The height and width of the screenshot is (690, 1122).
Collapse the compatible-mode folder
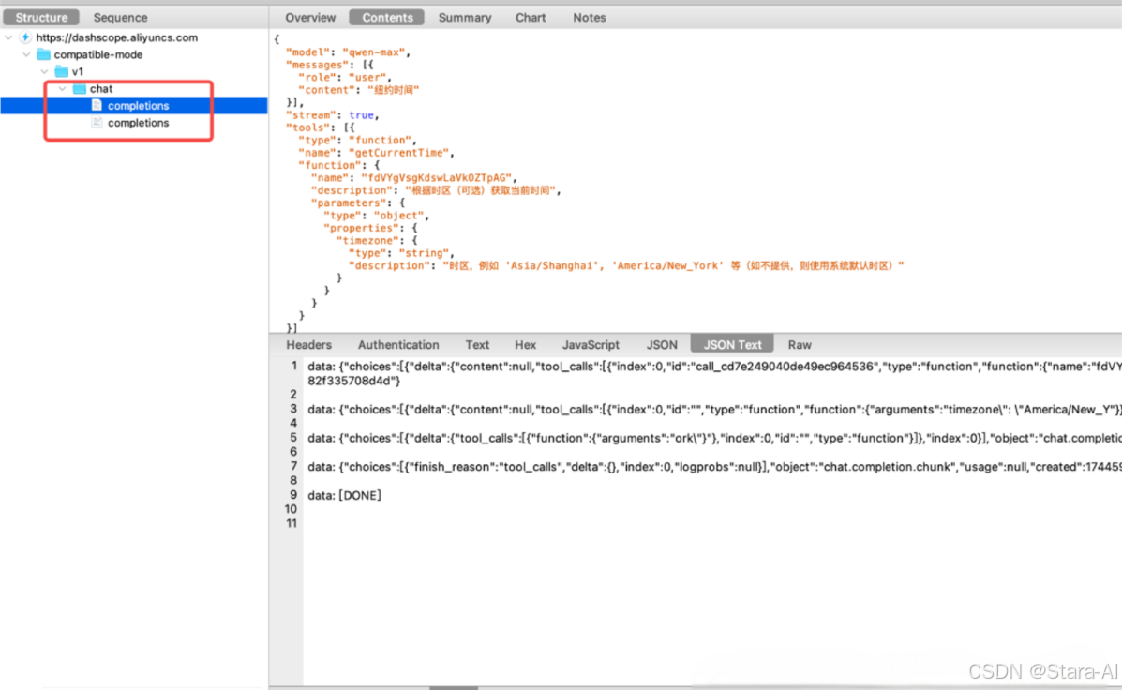pyautogui.click(x=26, y=54)
